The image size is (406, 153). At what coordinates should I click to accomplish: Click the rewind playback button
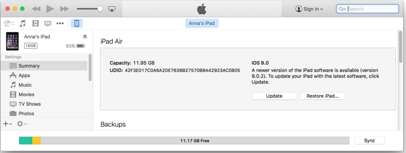(x=36, y=9)
